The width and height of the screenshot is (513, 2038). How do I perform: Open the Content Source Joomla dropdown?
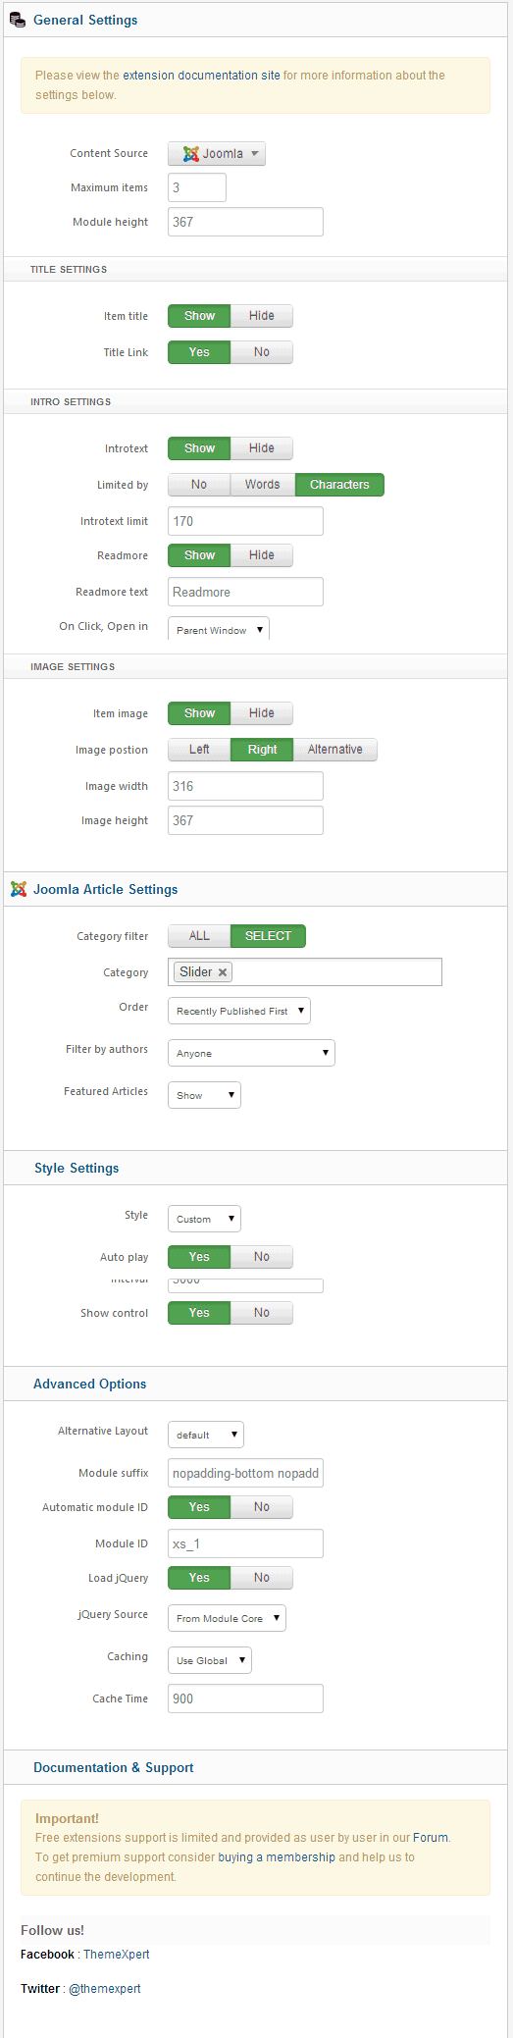click(x=217, y=154)
